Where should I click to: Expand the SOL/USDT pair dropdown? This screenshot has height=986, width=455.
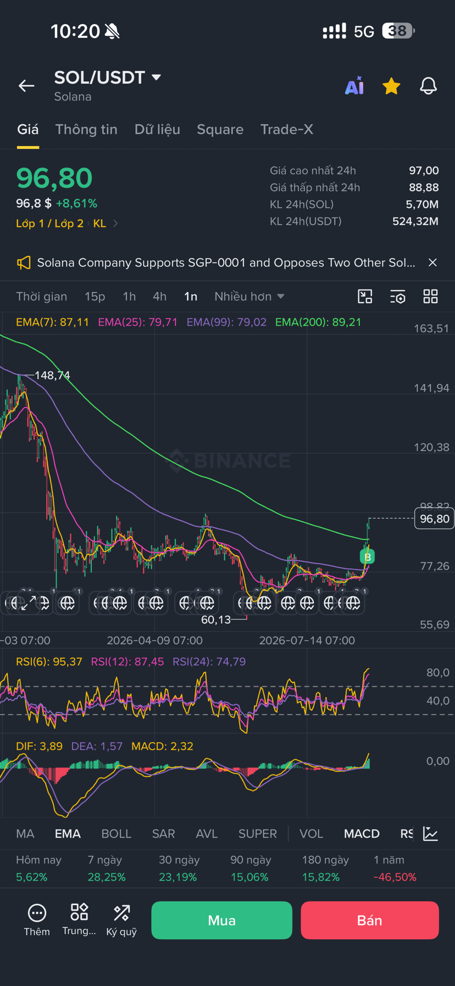[x=157, y=77]
